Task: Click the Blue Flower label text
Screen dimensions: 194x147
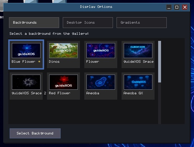Action: [23, 62]
